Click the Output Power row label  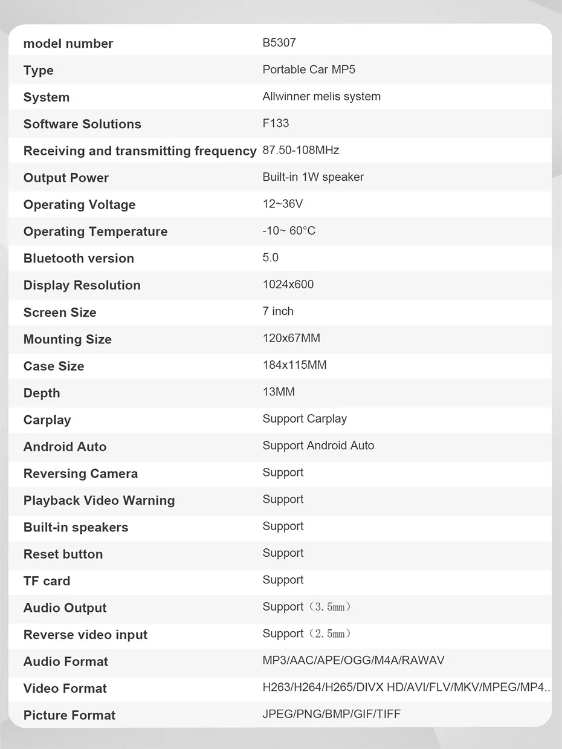(x=66, y=178)
